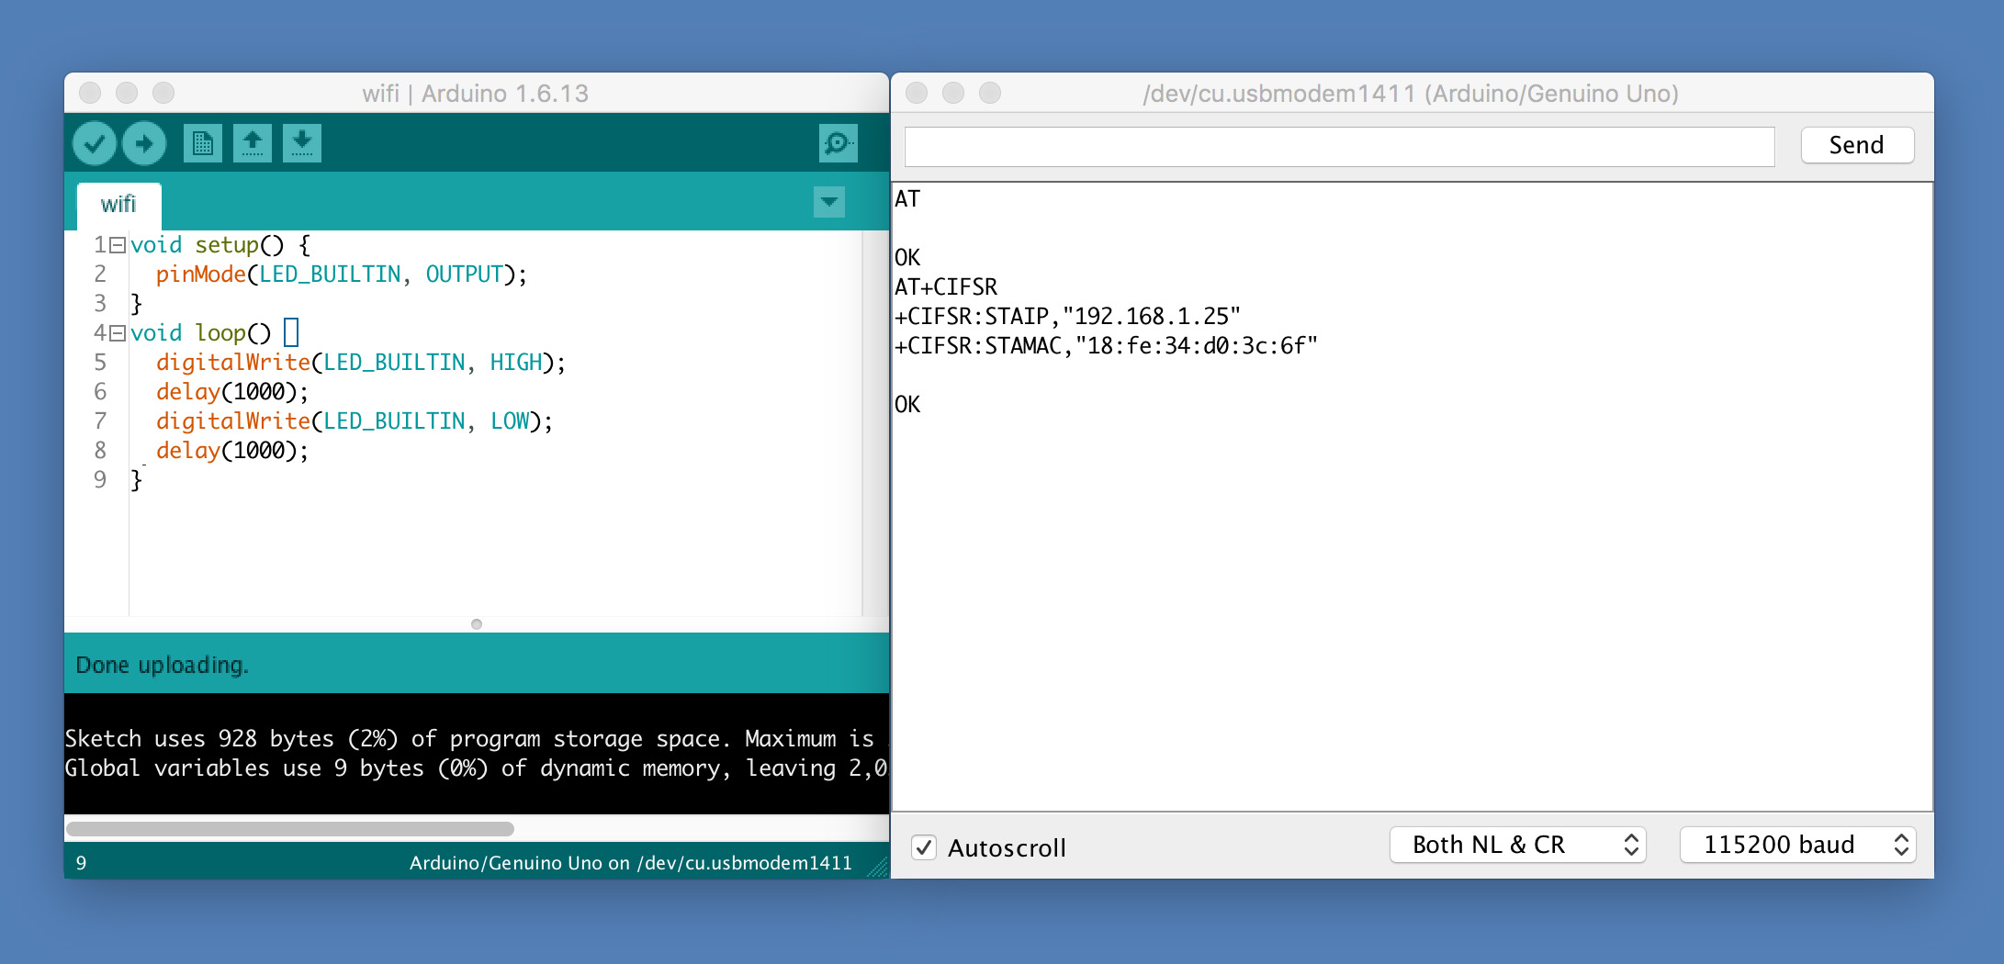Click the board and port status text
2004x964 pixels.
coord(630,863)
